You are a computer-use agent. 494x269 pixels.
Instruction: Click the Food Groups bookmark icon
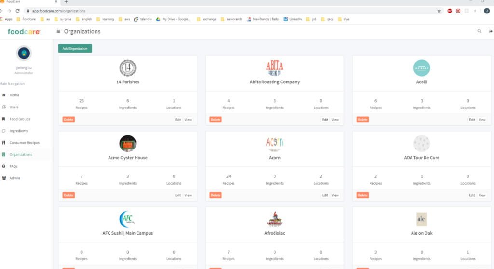coord(3,119)
